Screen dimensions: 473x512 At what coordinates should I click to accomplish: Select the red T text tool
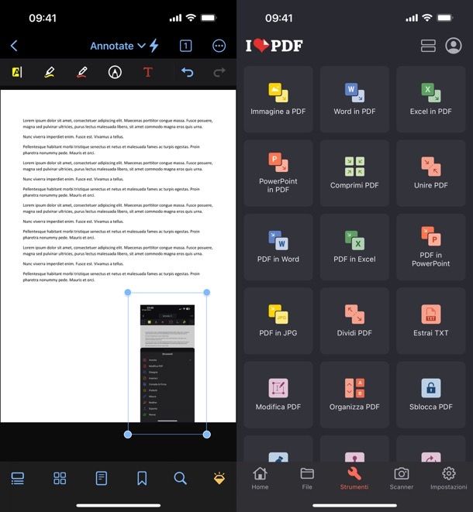pos(148,72)
